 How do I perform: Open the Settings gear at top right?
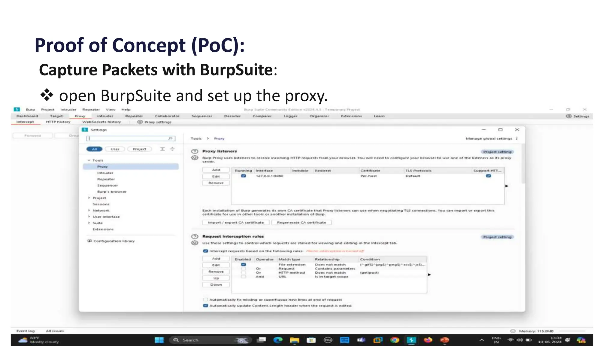tap(568, 116)
